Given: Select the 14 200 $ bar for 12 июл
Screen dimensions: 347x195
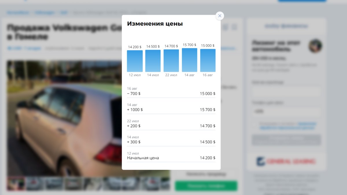Looking at the screenshot, I should pyautogui.click(x=135, y=61).
